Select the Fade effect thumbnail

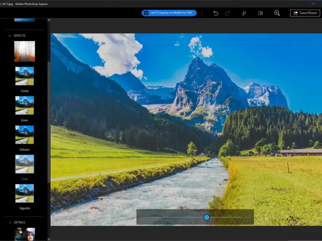tap(25, 164)
